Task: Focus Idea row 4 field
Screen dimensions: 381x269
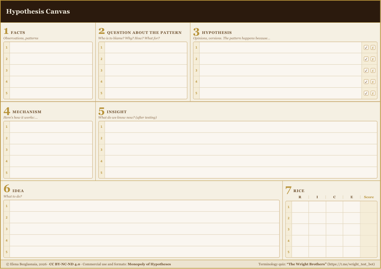Action: click(145, 241)
